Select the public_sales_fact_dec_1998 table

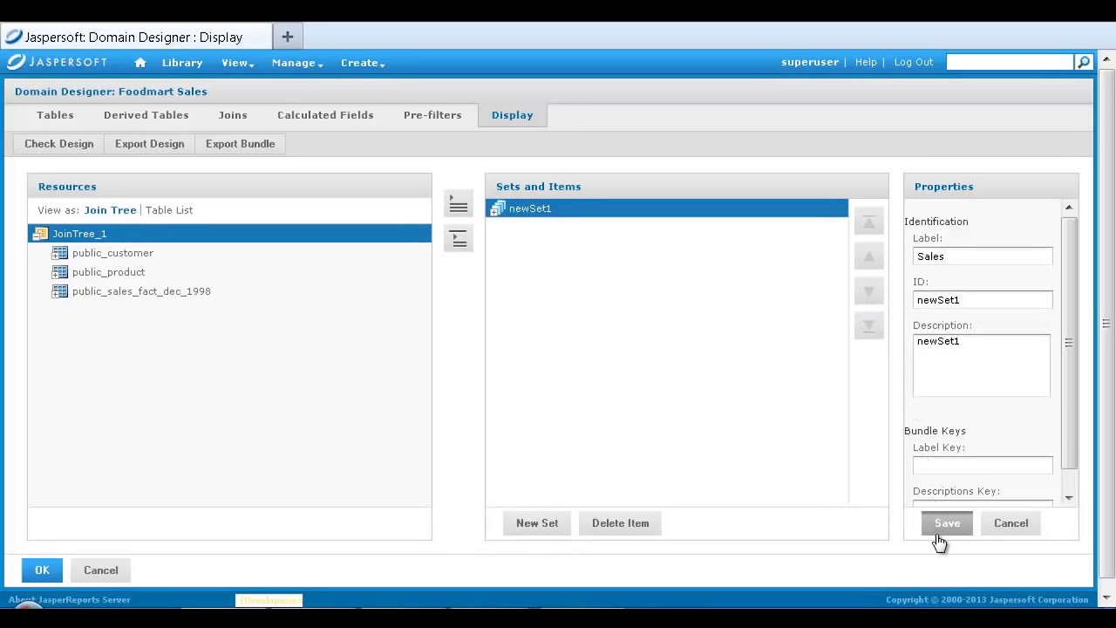click(141, 291)
